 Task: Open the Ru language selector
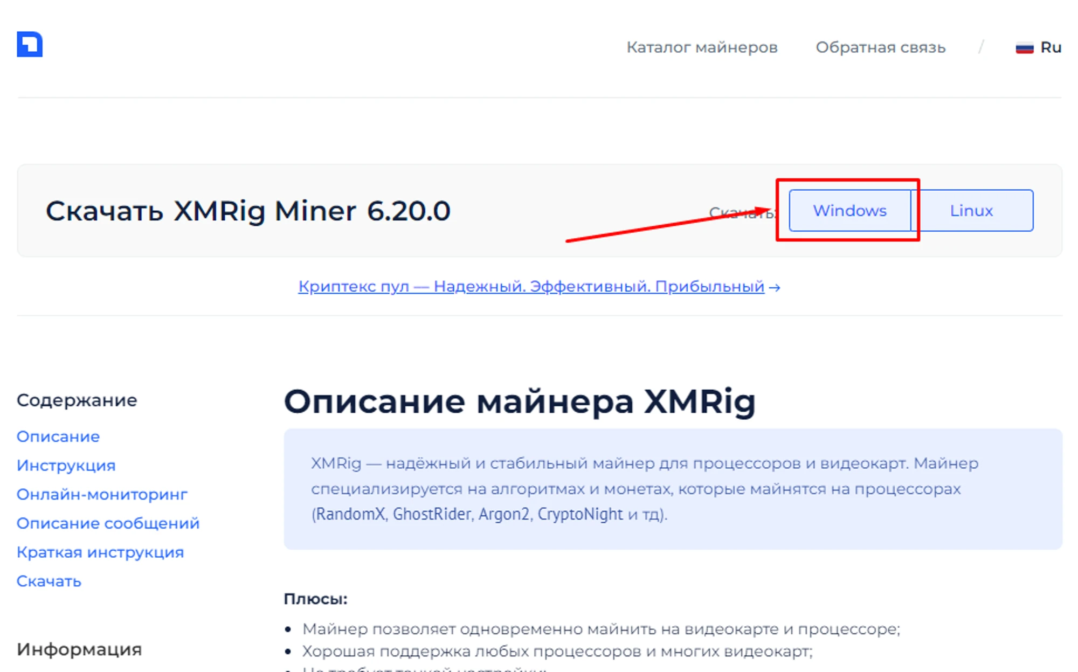click(x=1050, y=47)
